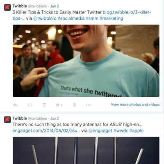View more photos and videos

pos(135,105)
